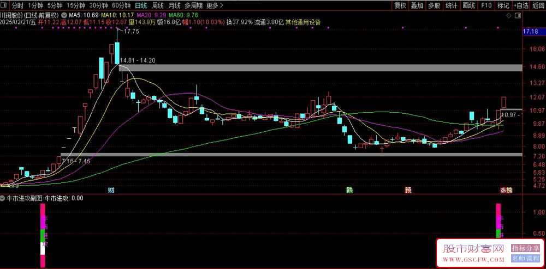
Task: Open the F10 company info
Action: (x=486, y=5)
